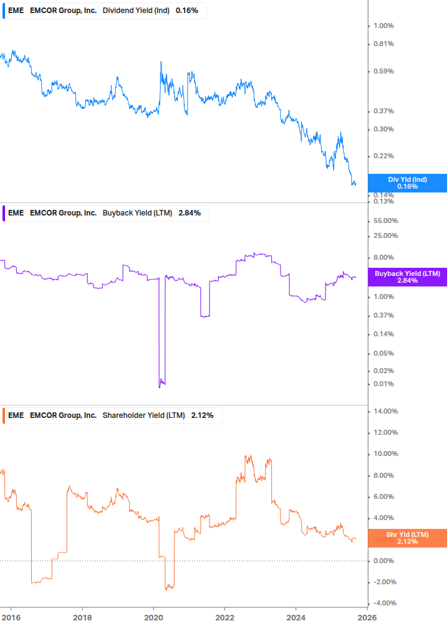The width and height of the screenshot is (447, 626).
Task: Click the 2026 label on the time axis
Action: 367,618
